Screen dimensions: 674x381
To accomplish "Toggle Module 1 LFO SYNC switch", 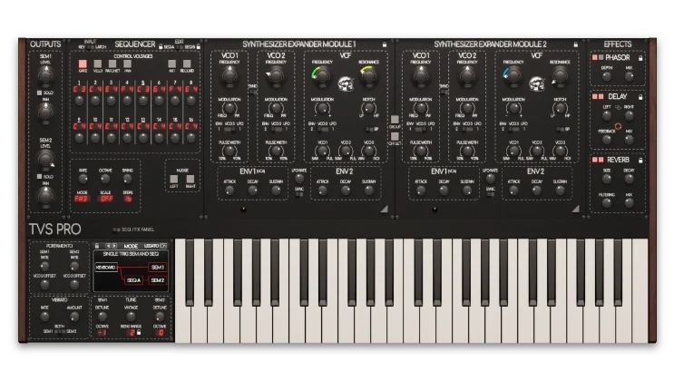I will pyautogui.click(x=299, y=195).
